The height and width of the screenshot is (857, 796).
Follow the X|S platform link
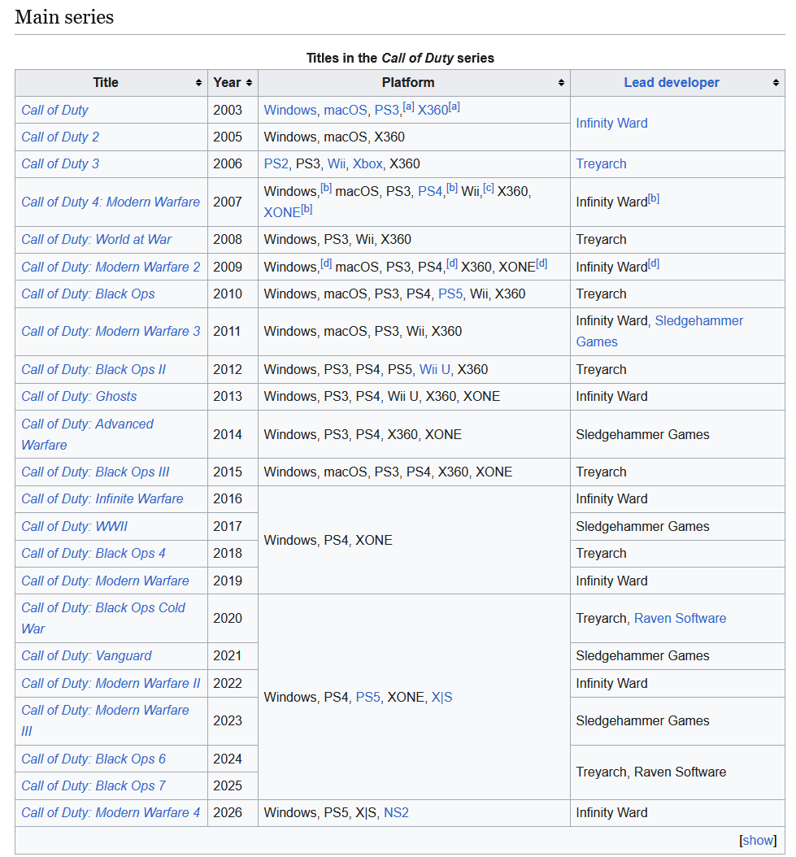(x=441, y=697)
